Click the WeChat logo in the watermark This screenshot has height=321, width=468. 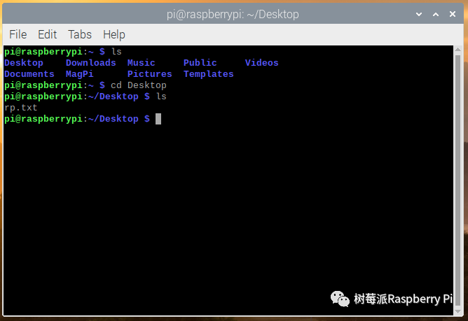point(340,298)
